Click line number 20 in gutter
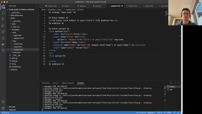202x114 pixels. 44,64
